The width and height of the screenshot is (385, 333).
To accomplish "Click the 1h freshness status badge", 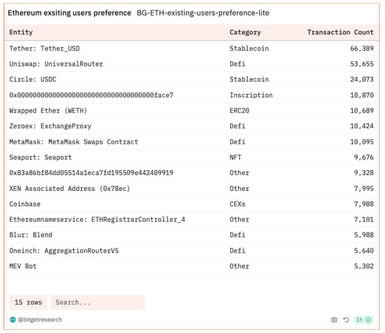I will pyautogui.click(x=363, y=319).
